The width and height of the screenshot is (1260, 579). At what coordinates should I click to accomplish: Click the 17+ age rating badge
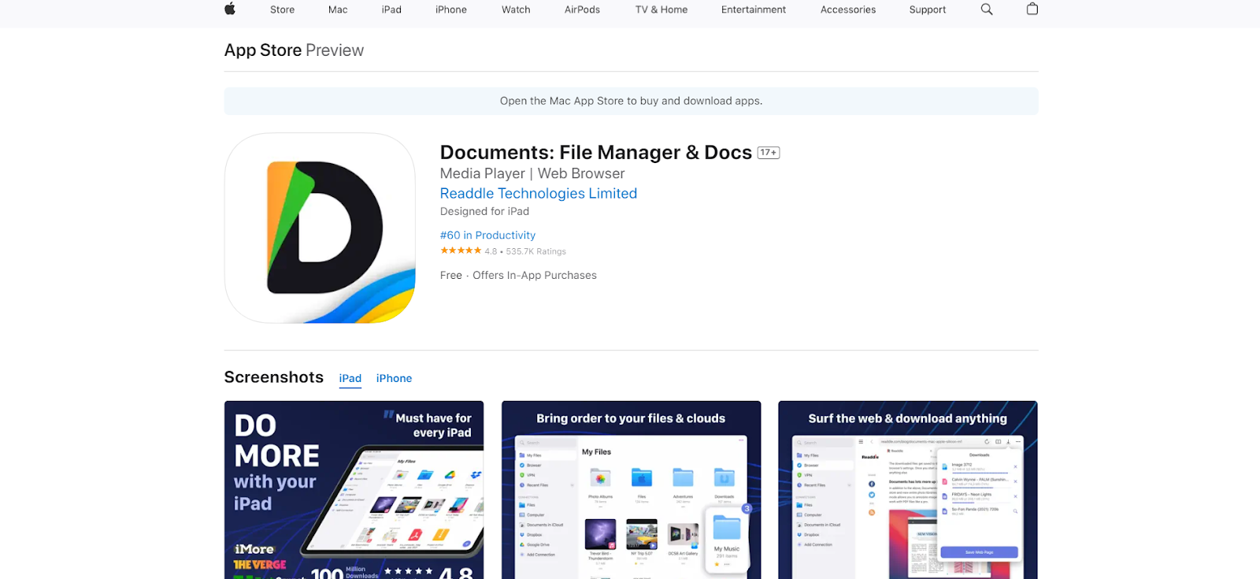point(769,153)
